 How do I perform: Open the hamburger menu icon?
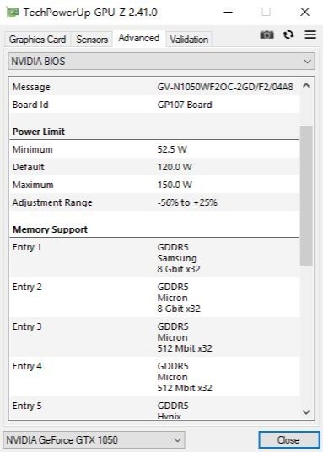tap(310, 35)
